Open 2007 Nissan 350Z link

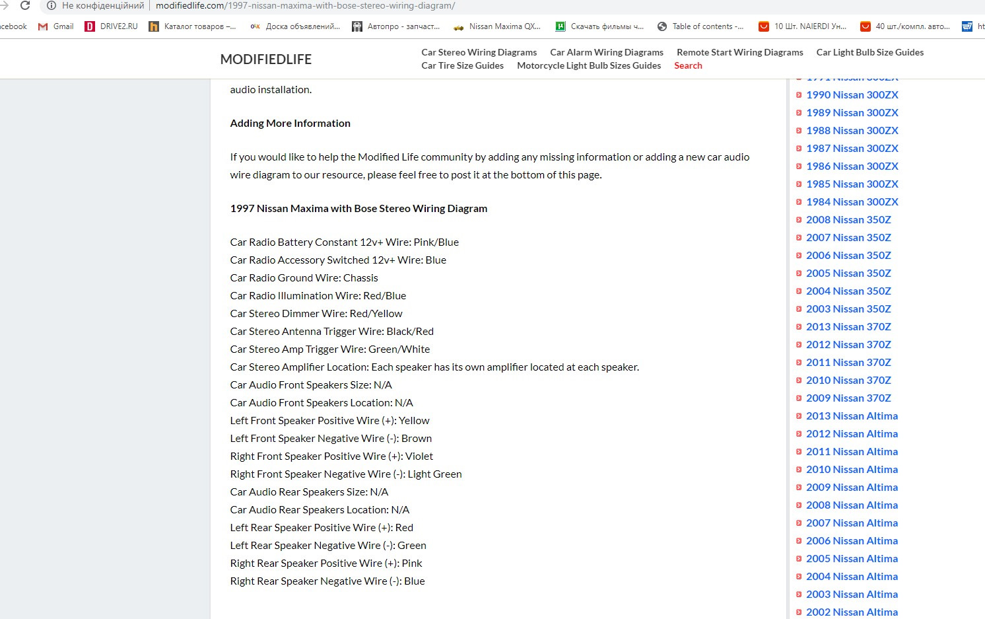[x=848, y=237]
